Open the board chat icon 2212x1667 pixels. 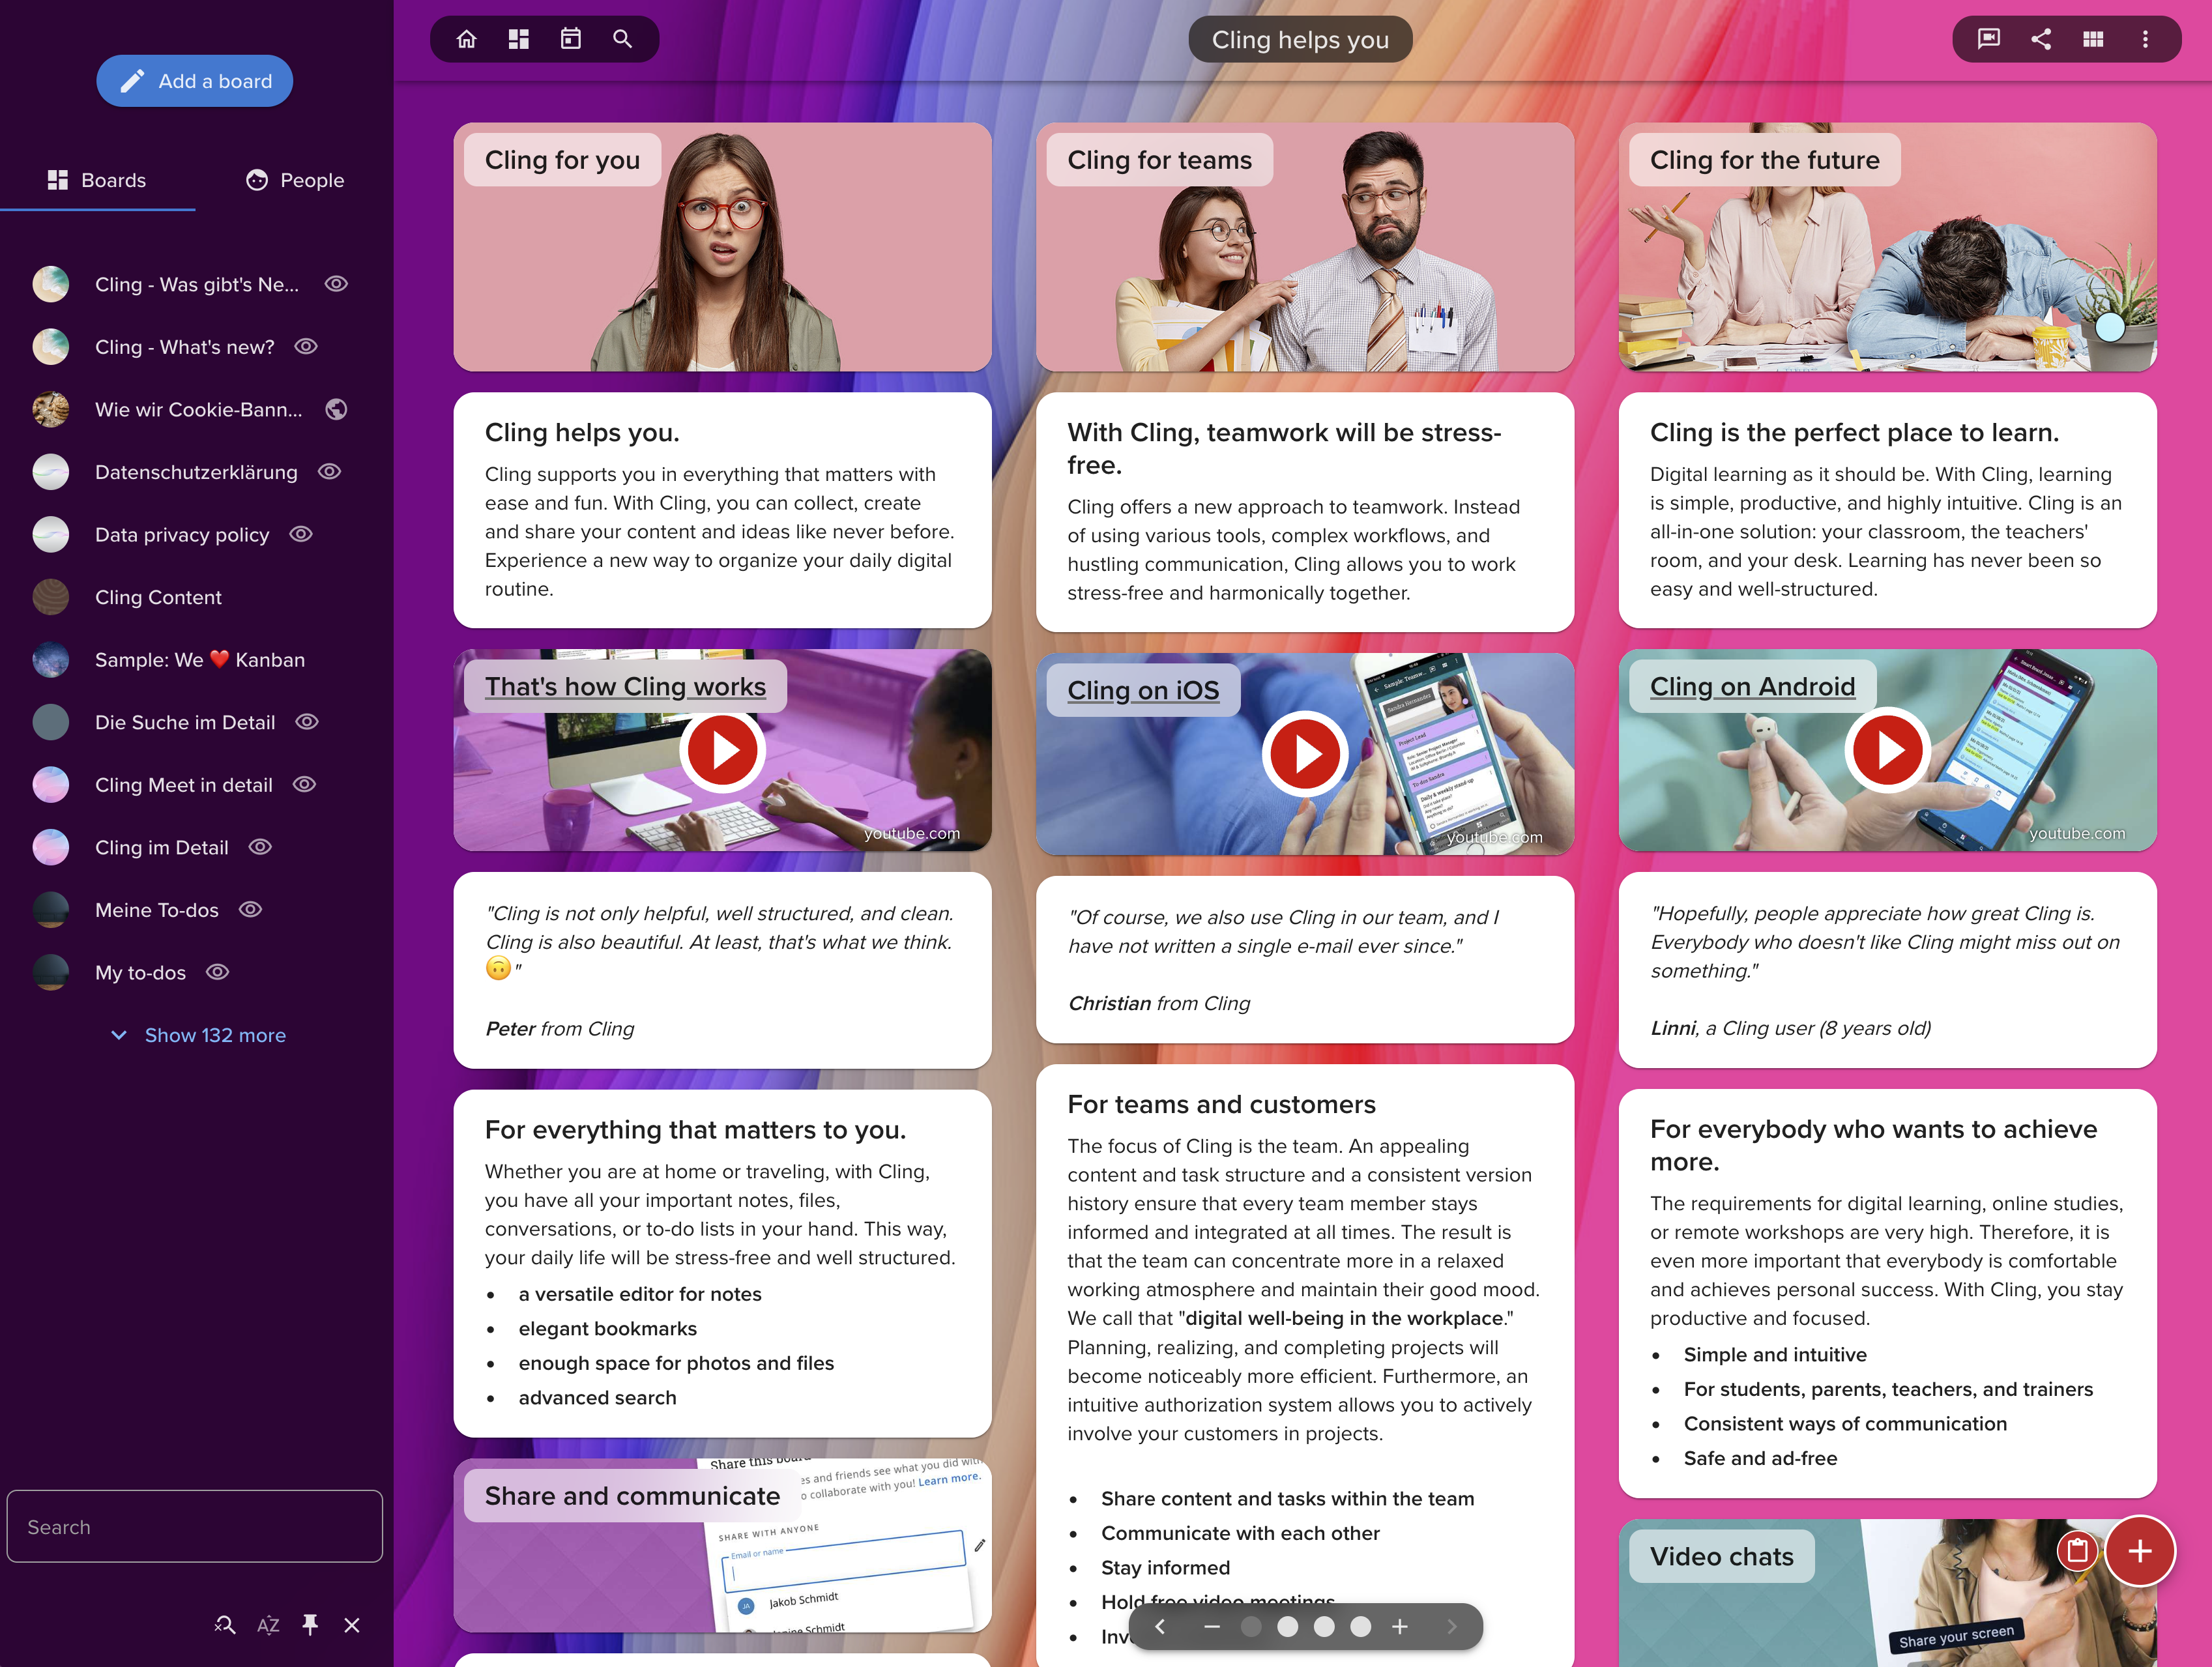point(1988,39)
